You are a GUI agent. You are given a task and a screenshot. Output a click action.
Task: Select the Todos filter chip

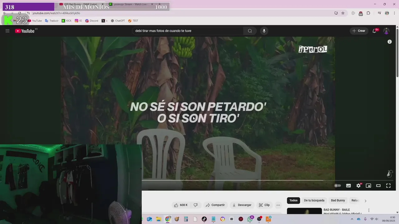[293, 200]
